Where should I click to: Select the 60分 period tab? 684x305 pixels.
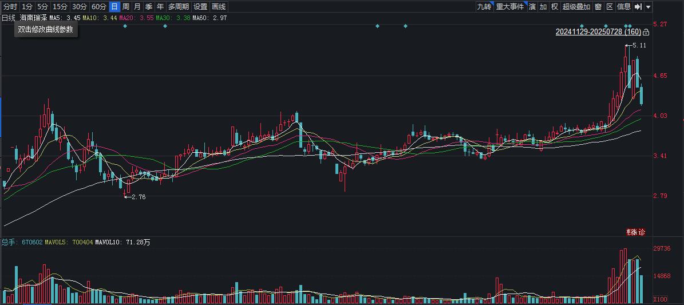[99, 6]
